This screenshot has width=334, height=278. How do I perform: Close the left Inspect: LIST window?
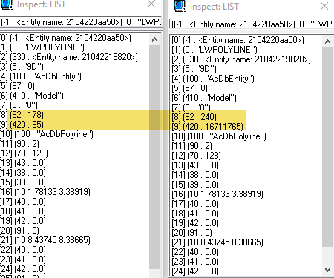151,4
